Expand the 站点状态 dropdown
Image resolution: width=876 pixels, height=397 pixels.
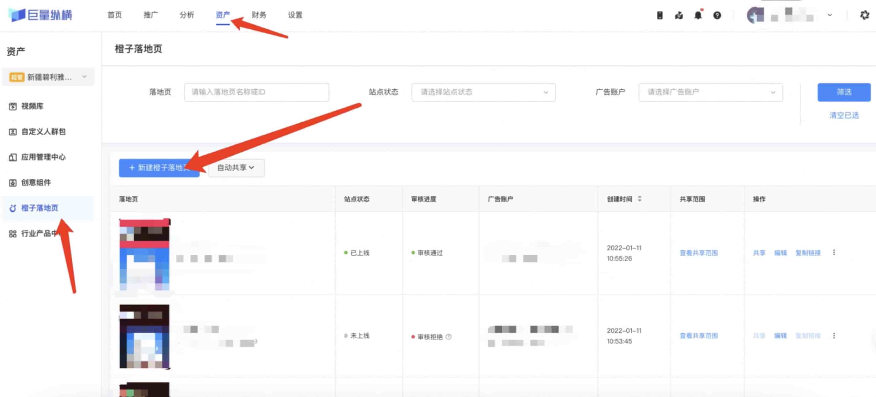[x=483, y=92]
